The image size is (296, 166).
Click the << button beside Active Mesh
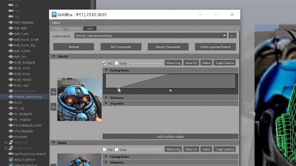(x=232, y=36)
